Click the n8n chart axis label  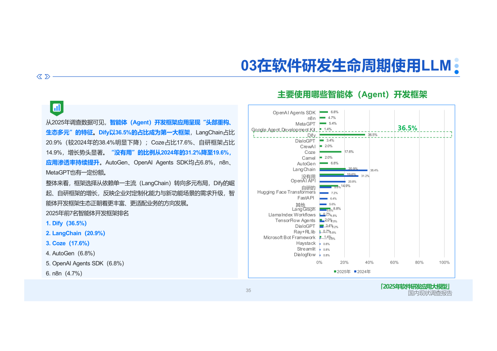pyautogui.click(x=312, y=118)
